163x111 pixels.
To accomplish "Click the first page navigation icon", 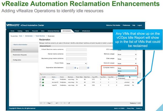I will (41, 103).
